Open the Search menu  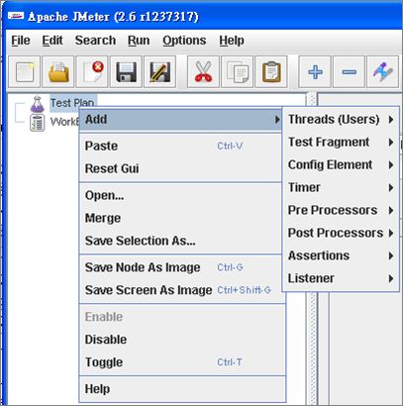click(x=95, y=41)
